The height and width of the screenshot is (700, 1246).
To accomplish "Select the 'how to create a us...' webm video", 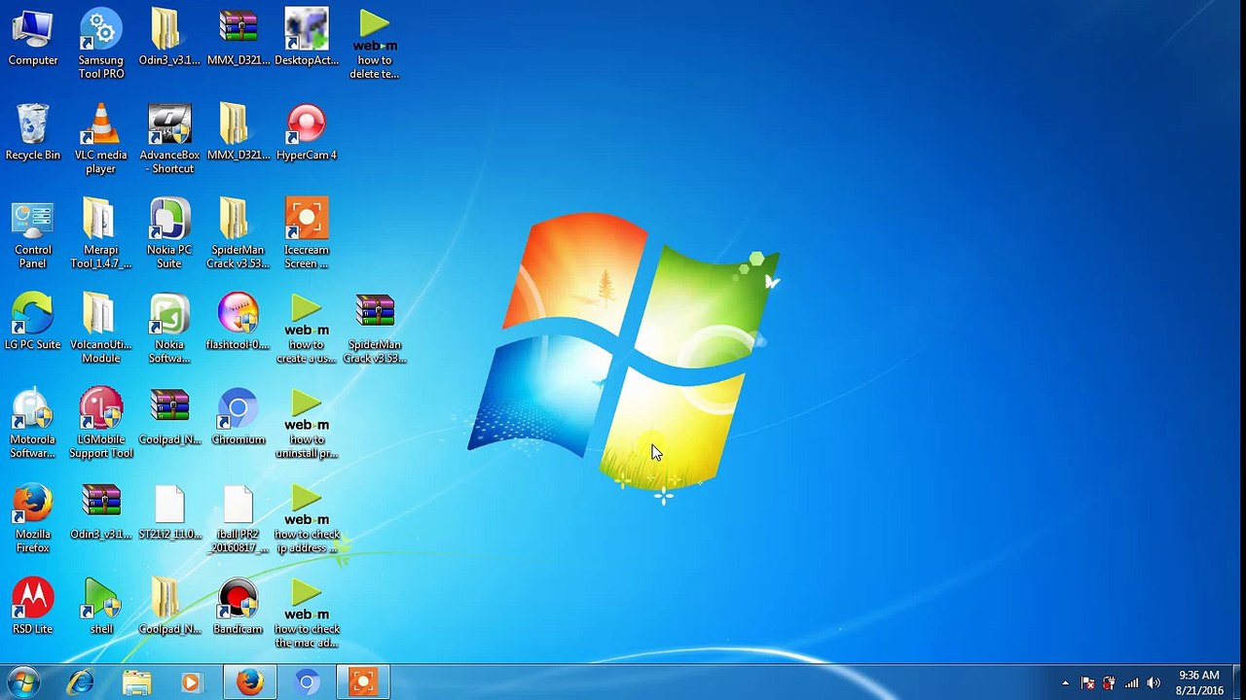I will tap(307, 329).
